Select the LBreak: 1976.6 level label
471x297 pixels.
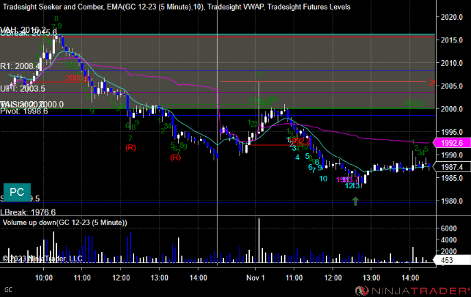pos(28,212)
